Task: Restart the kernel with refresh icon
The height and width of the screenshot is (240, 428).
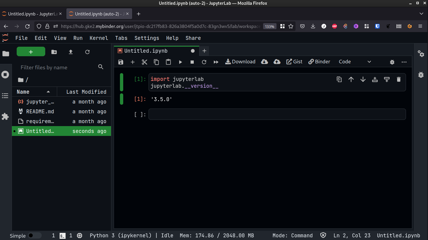Action: [x=204, y=62]
